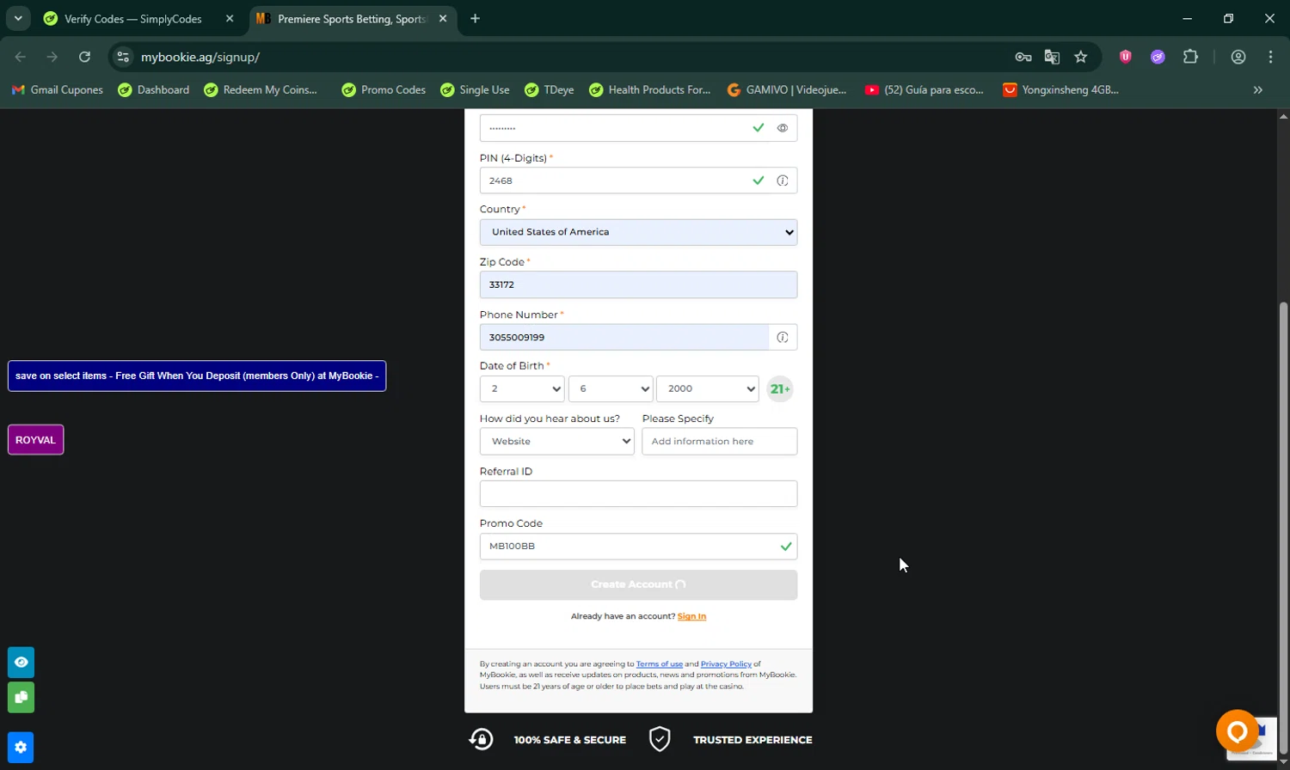The width and height of the screenshot is (1290, 770).
Task: Open the Chrome profile icon
Action: click(1238, 57)
